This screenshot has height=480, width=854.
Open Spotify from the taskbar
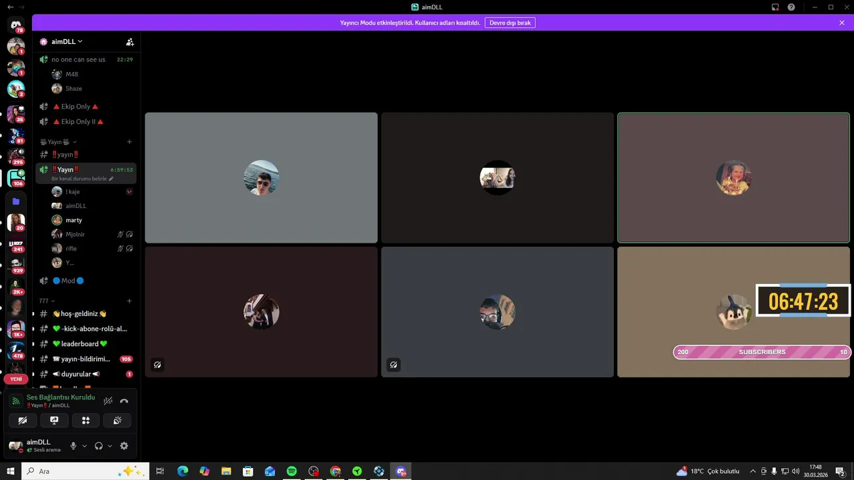coord(292,471)
